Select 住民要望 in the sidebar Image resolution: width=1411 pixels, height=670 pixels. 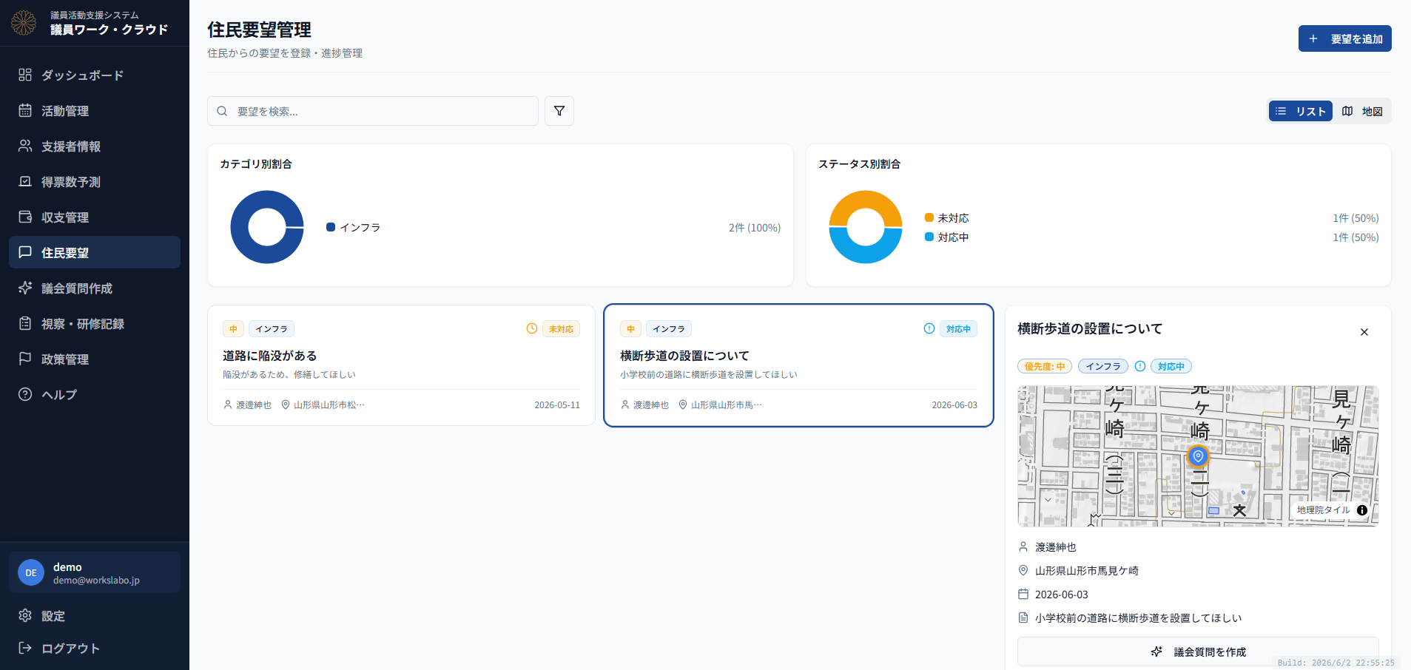[x=95, y=252]
